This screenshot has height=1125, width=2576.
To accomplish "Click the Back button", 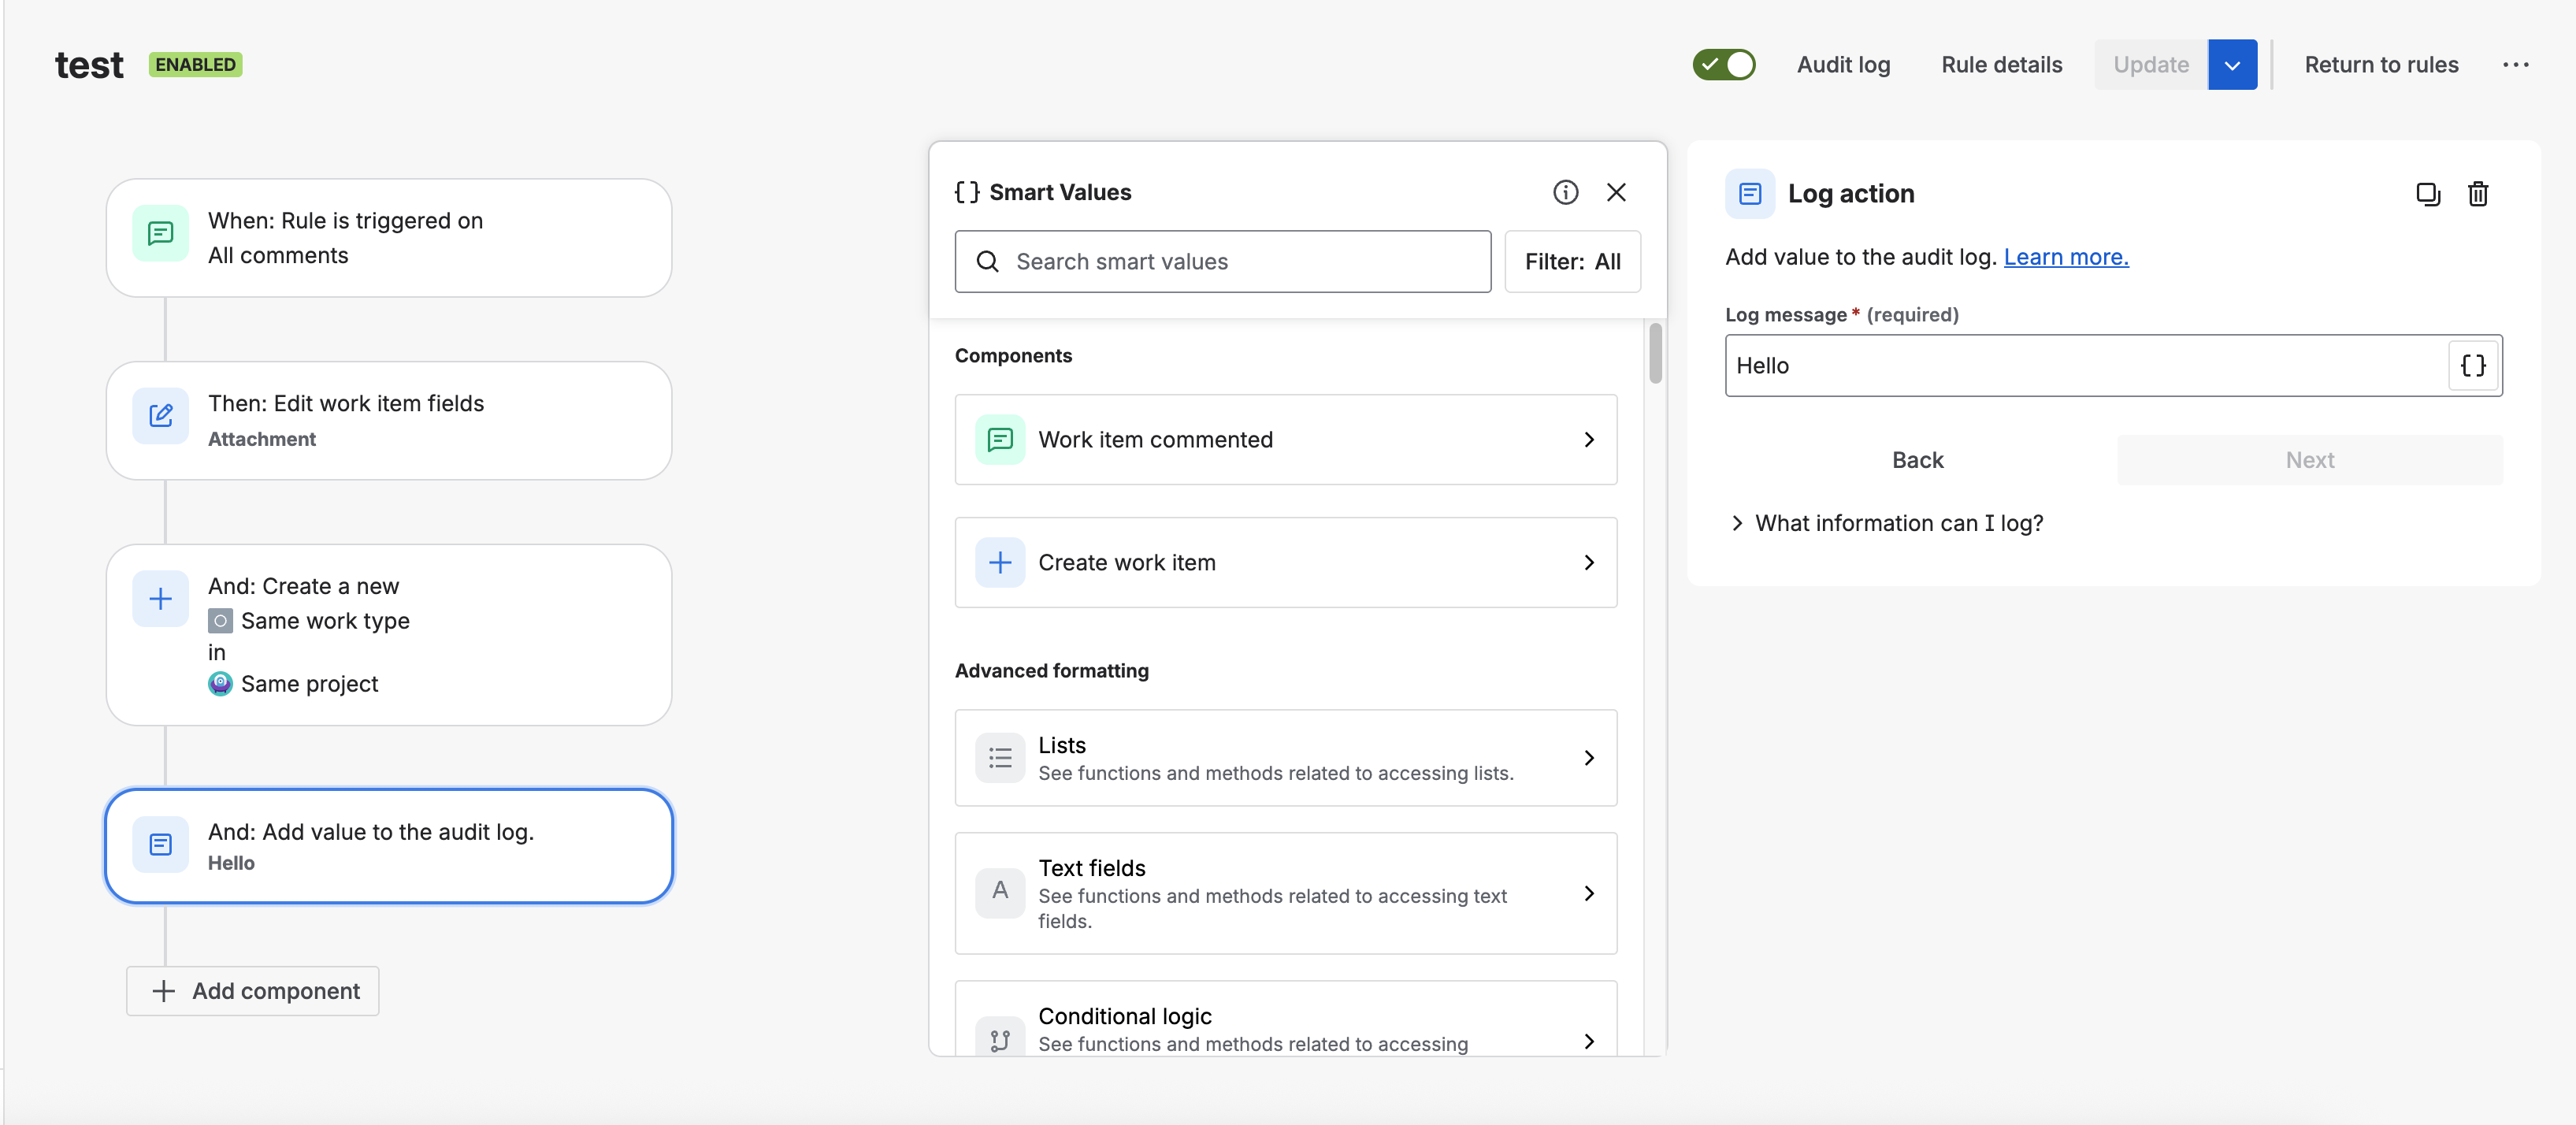I will pyautogui.click(x=1918, y=460).
